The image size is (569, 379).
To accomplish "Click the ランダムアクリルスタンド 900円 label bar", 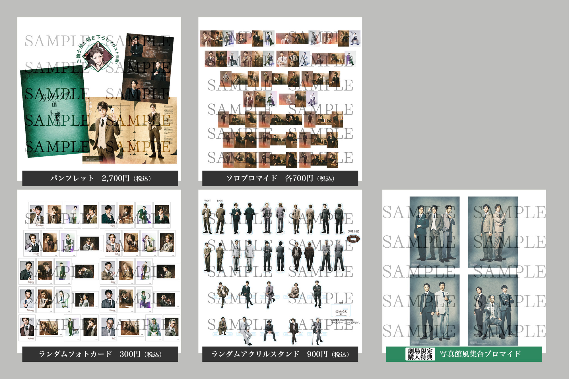I will click(280, 354).
